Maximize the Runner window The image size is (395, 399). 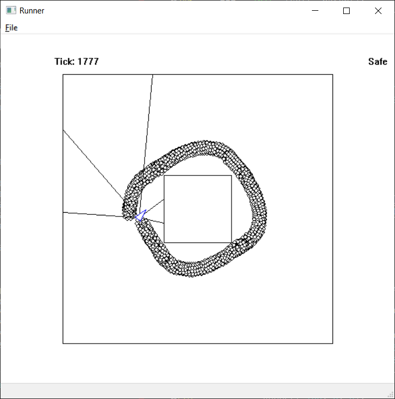click(346, 11)
